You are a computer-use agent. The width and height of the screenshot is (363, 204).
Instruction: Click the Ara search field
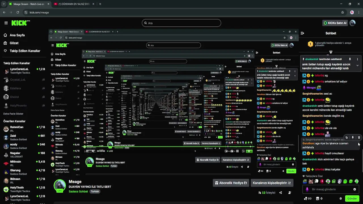tap(181, 23)
